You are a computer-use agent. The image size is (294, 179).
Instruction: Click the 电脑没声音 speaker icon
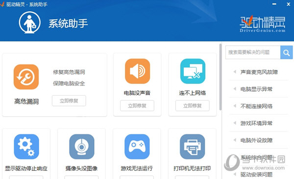click(137, 71)
